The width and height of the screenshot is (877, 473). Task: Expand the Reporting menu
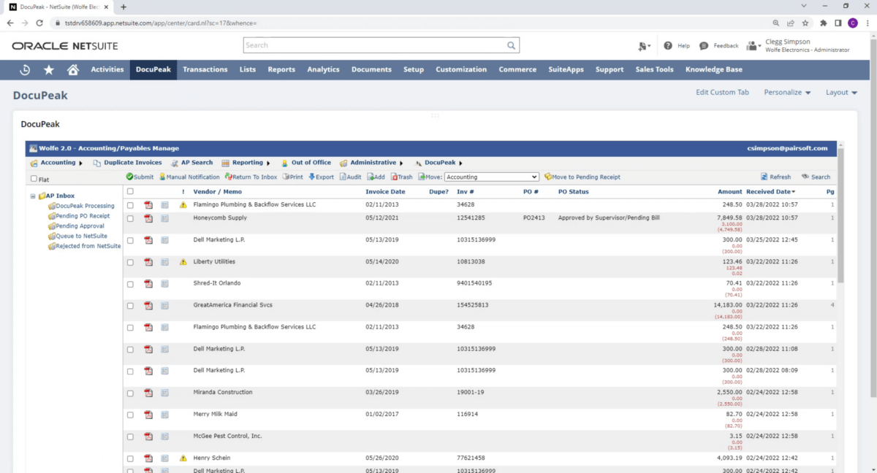[x=246, y=163]
